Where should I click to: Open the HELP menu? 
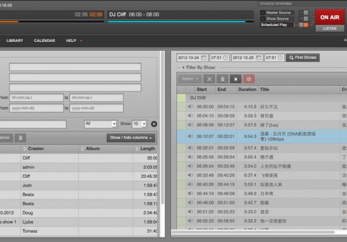(74, 41)
